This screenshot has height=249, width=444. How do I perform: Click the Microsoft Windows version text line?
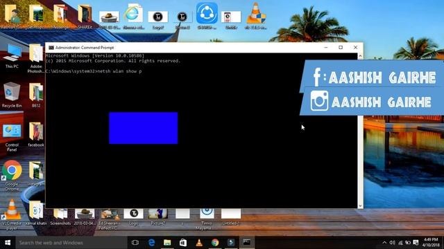[x=95, y=56]
